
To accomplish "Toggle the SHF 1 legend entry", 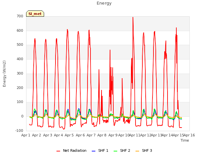I will 100,150.
